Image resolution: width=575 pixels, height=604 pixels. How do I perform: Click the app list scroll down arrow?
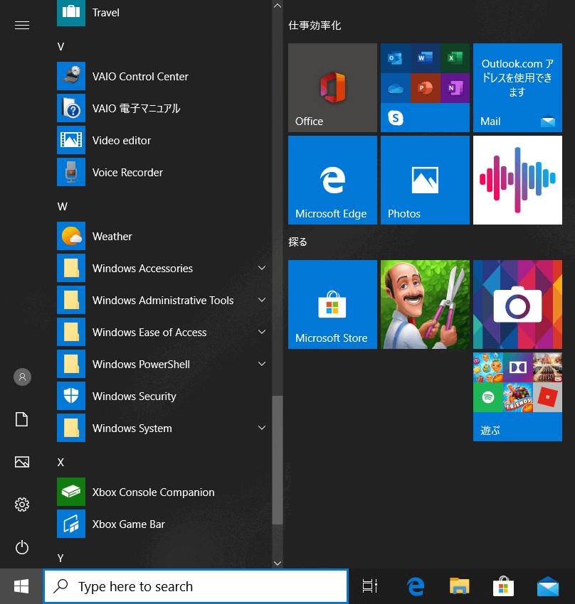click(278, 563)
